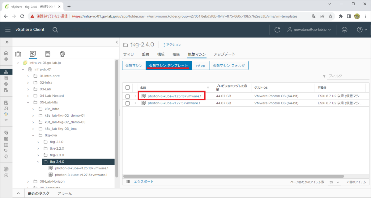Switch to the 構成 tab
371x198 pixels.
(161, 54)
